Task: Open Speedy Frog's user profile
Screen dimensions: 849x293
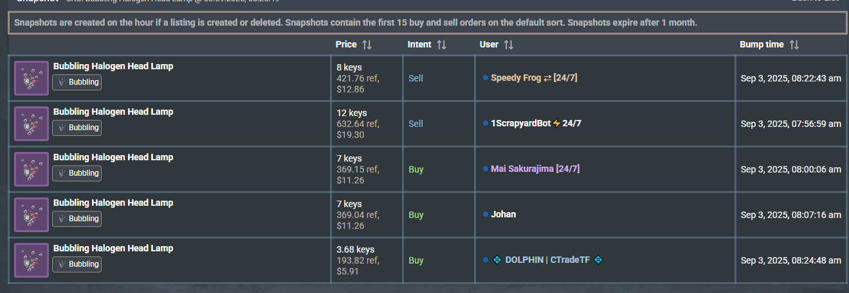Action: 516,78
